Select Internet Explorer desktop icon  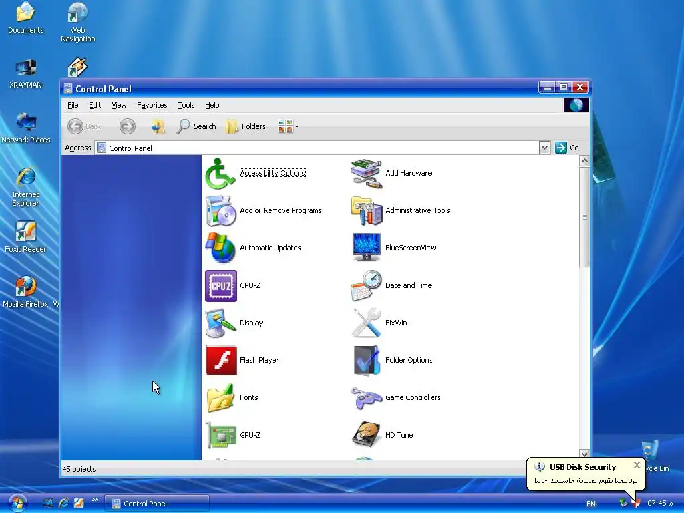(26, 187)
